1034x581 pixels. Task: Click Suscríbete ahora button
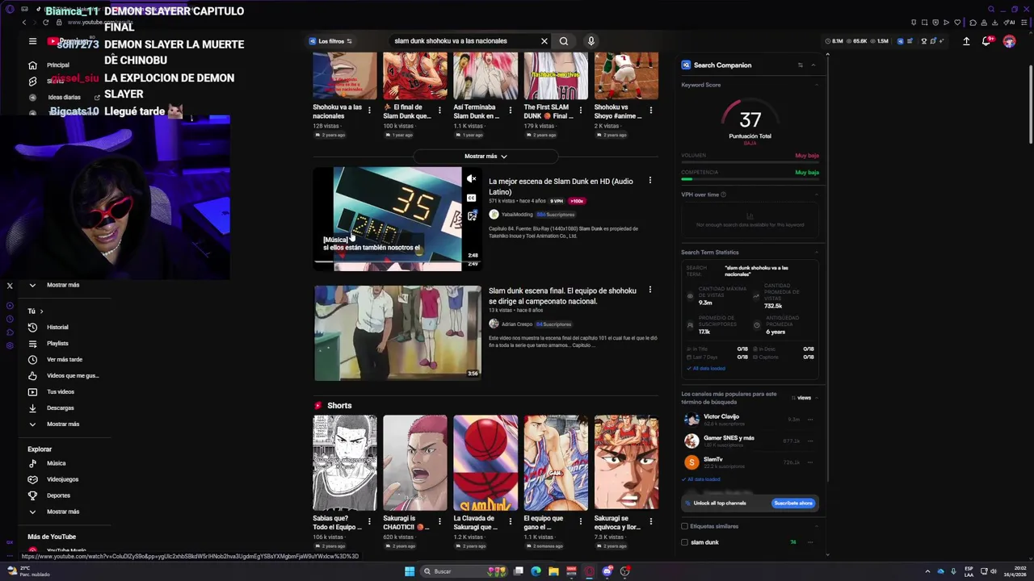793,503
